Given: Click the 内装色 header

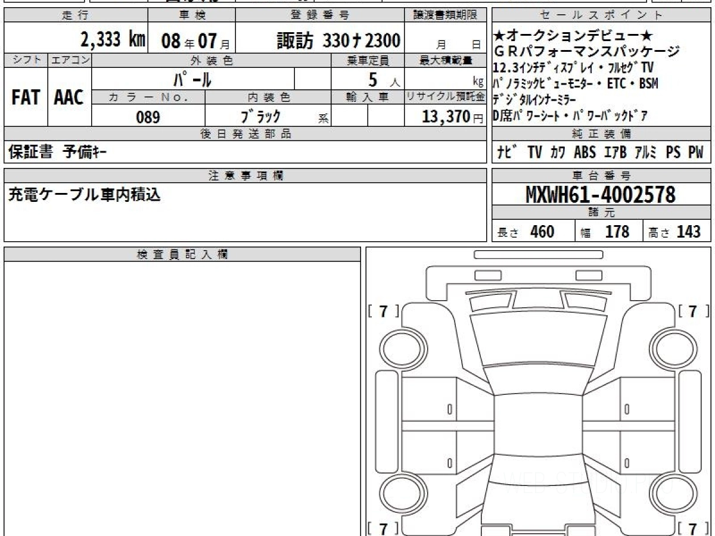Looking at the screenshot, I should click(268, 97).
